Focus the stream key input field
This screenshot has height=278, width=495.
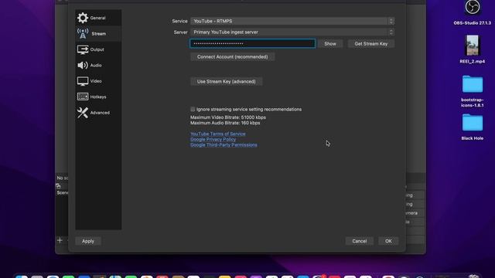[252, 43]
